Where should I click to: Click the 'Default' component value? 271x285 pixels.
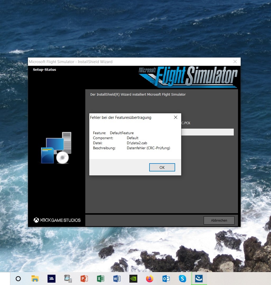[133, 138]
